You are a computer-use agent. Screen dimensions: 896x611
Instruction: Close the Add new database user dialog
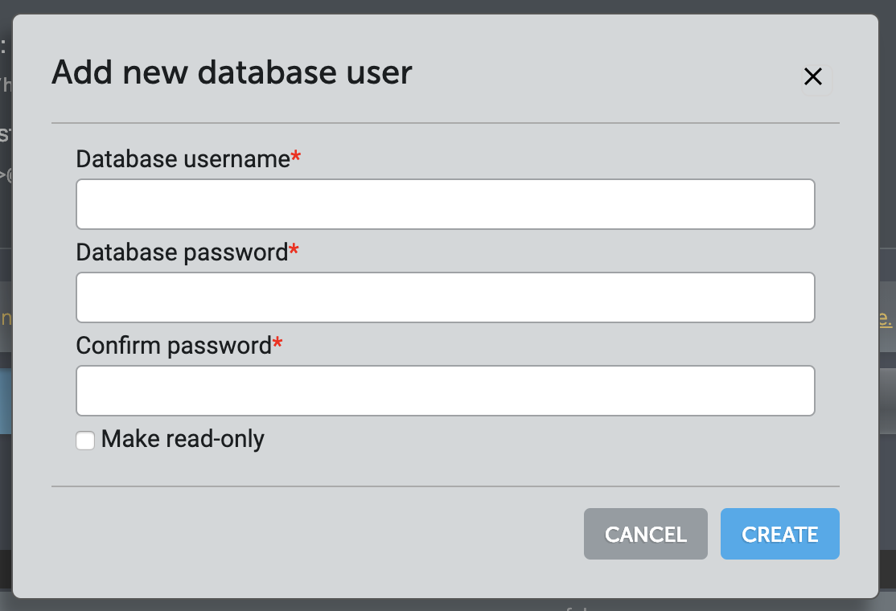click(x=813, y=76)
